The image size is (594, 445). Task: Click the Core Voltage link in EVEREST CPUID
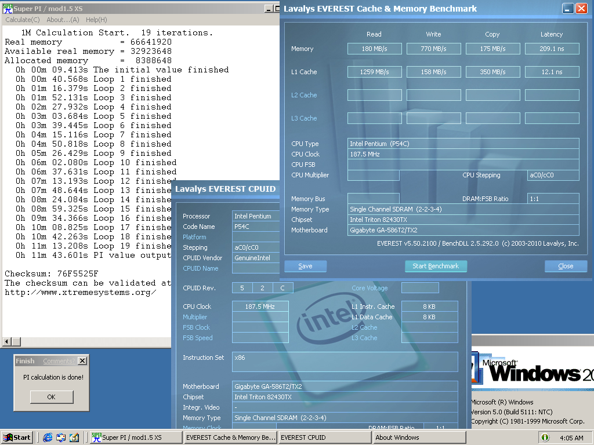point(370,288)
